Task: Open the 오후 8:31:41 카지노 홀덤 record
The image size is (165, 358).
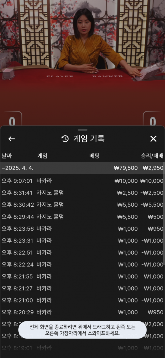Action: 82,193
